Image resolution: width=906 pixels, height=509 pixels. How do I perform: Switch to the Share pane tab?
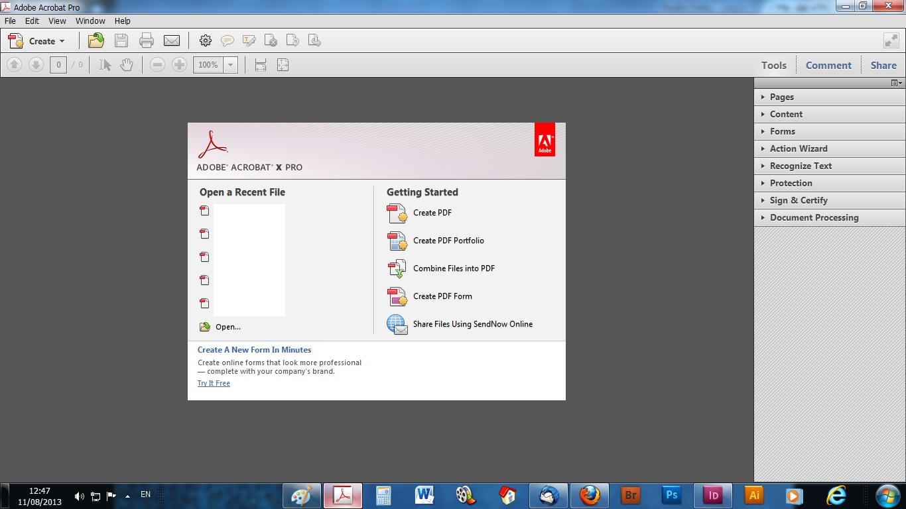click(883, 65)
